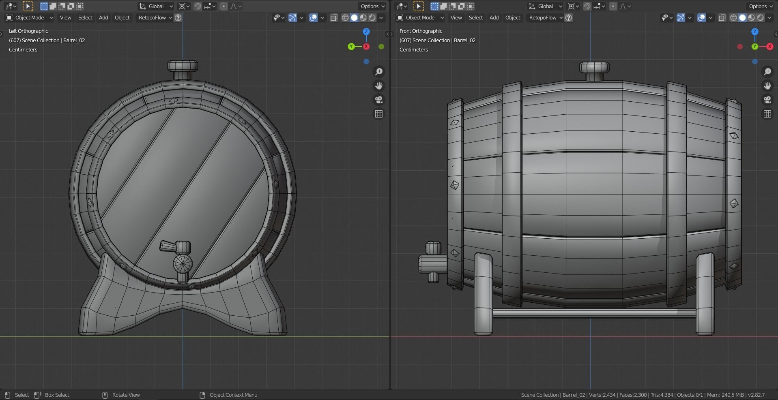This screenshot has width=778, height=400.
Task: Toggle X-ray in Front Orthographic viewport
Action: [722, 17]
